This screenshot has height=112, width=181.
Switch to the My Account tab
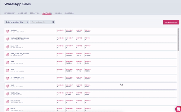pos(9,13)
